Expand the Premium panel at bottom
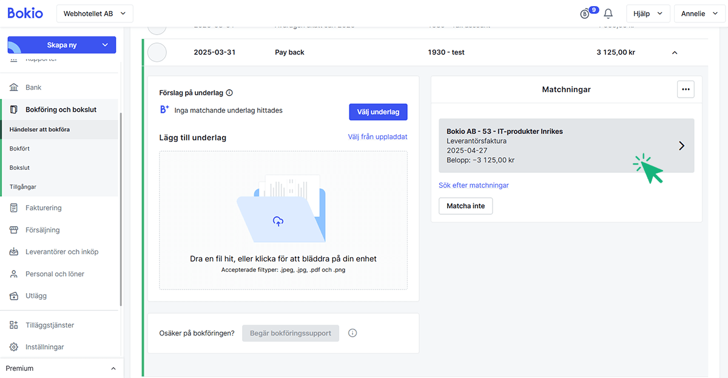This screenshot has width=728, height=378. point(113,368)
